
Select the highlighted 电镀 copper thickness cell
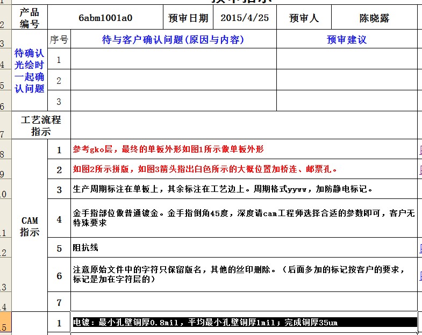244,322
